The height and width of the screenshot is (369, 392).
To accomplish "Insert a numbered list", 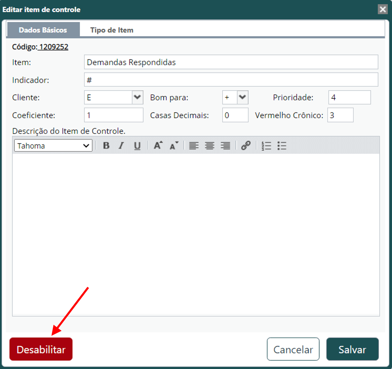I will [266, 146].
